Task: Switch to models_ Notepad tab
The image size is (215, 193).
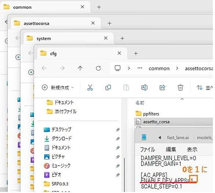Action: (204, 137)
